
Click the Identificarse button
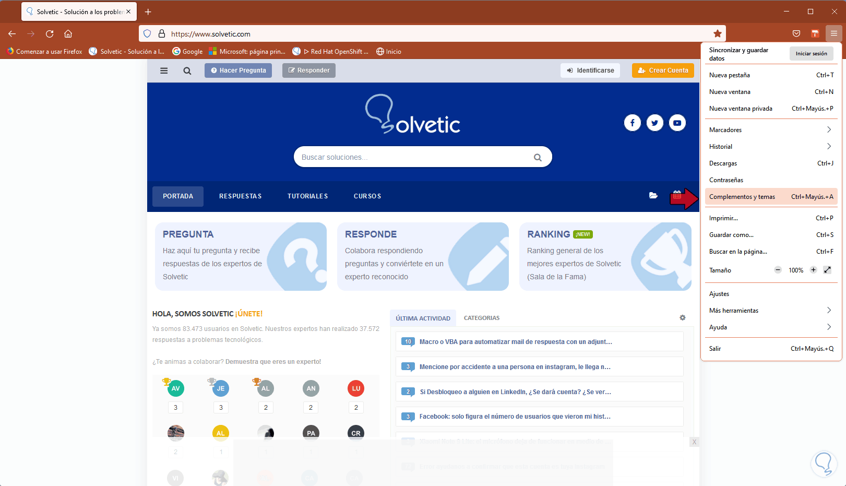point(590,70)
